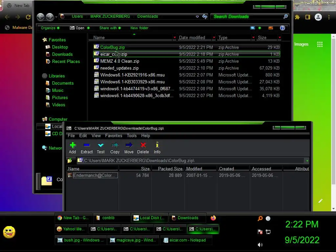
Task: Click the Test archive icon
Action: pyautogui.click(x=101, y=145)
